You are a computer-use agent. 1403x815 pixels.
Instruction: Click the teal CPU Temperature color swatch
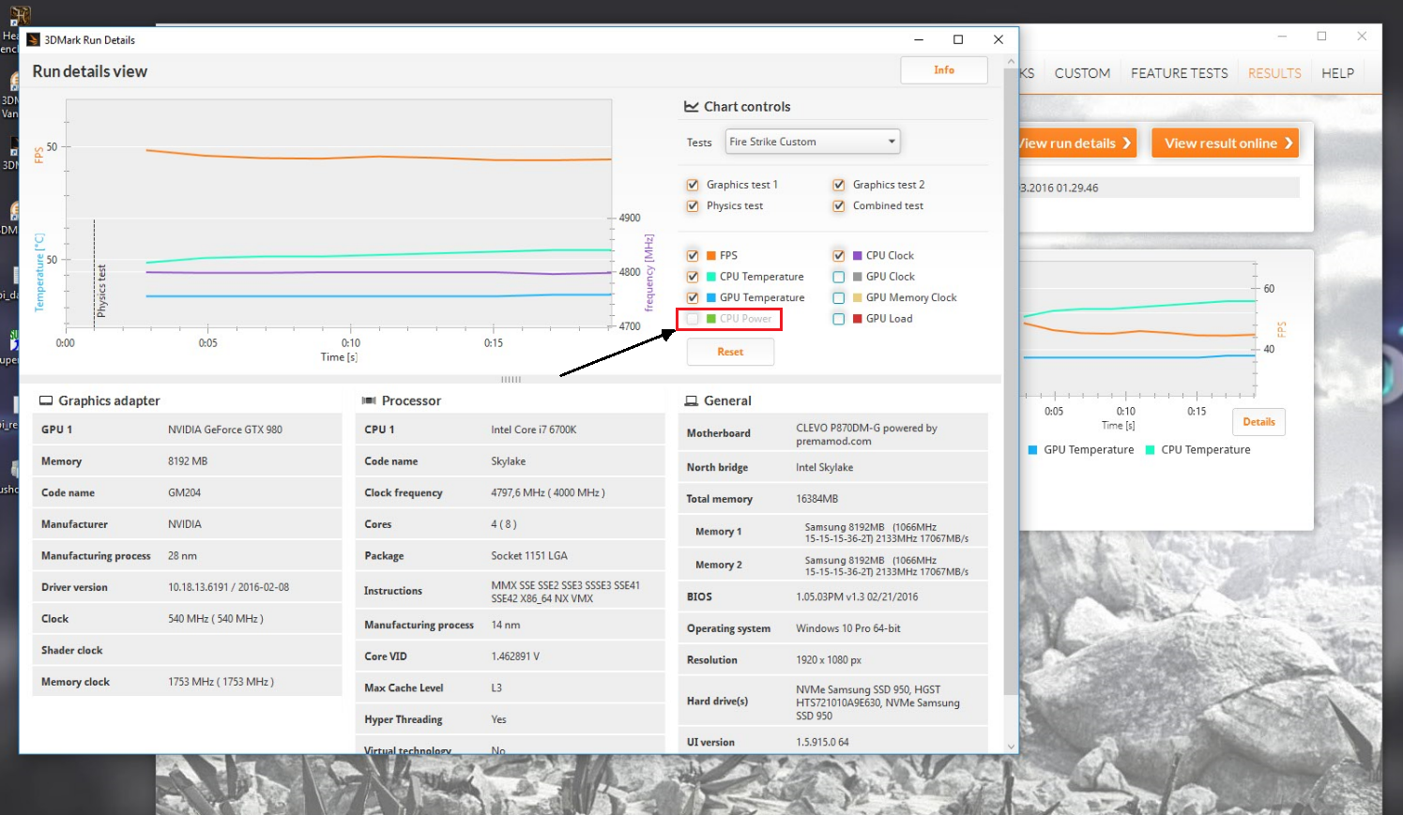click(711, 277)
